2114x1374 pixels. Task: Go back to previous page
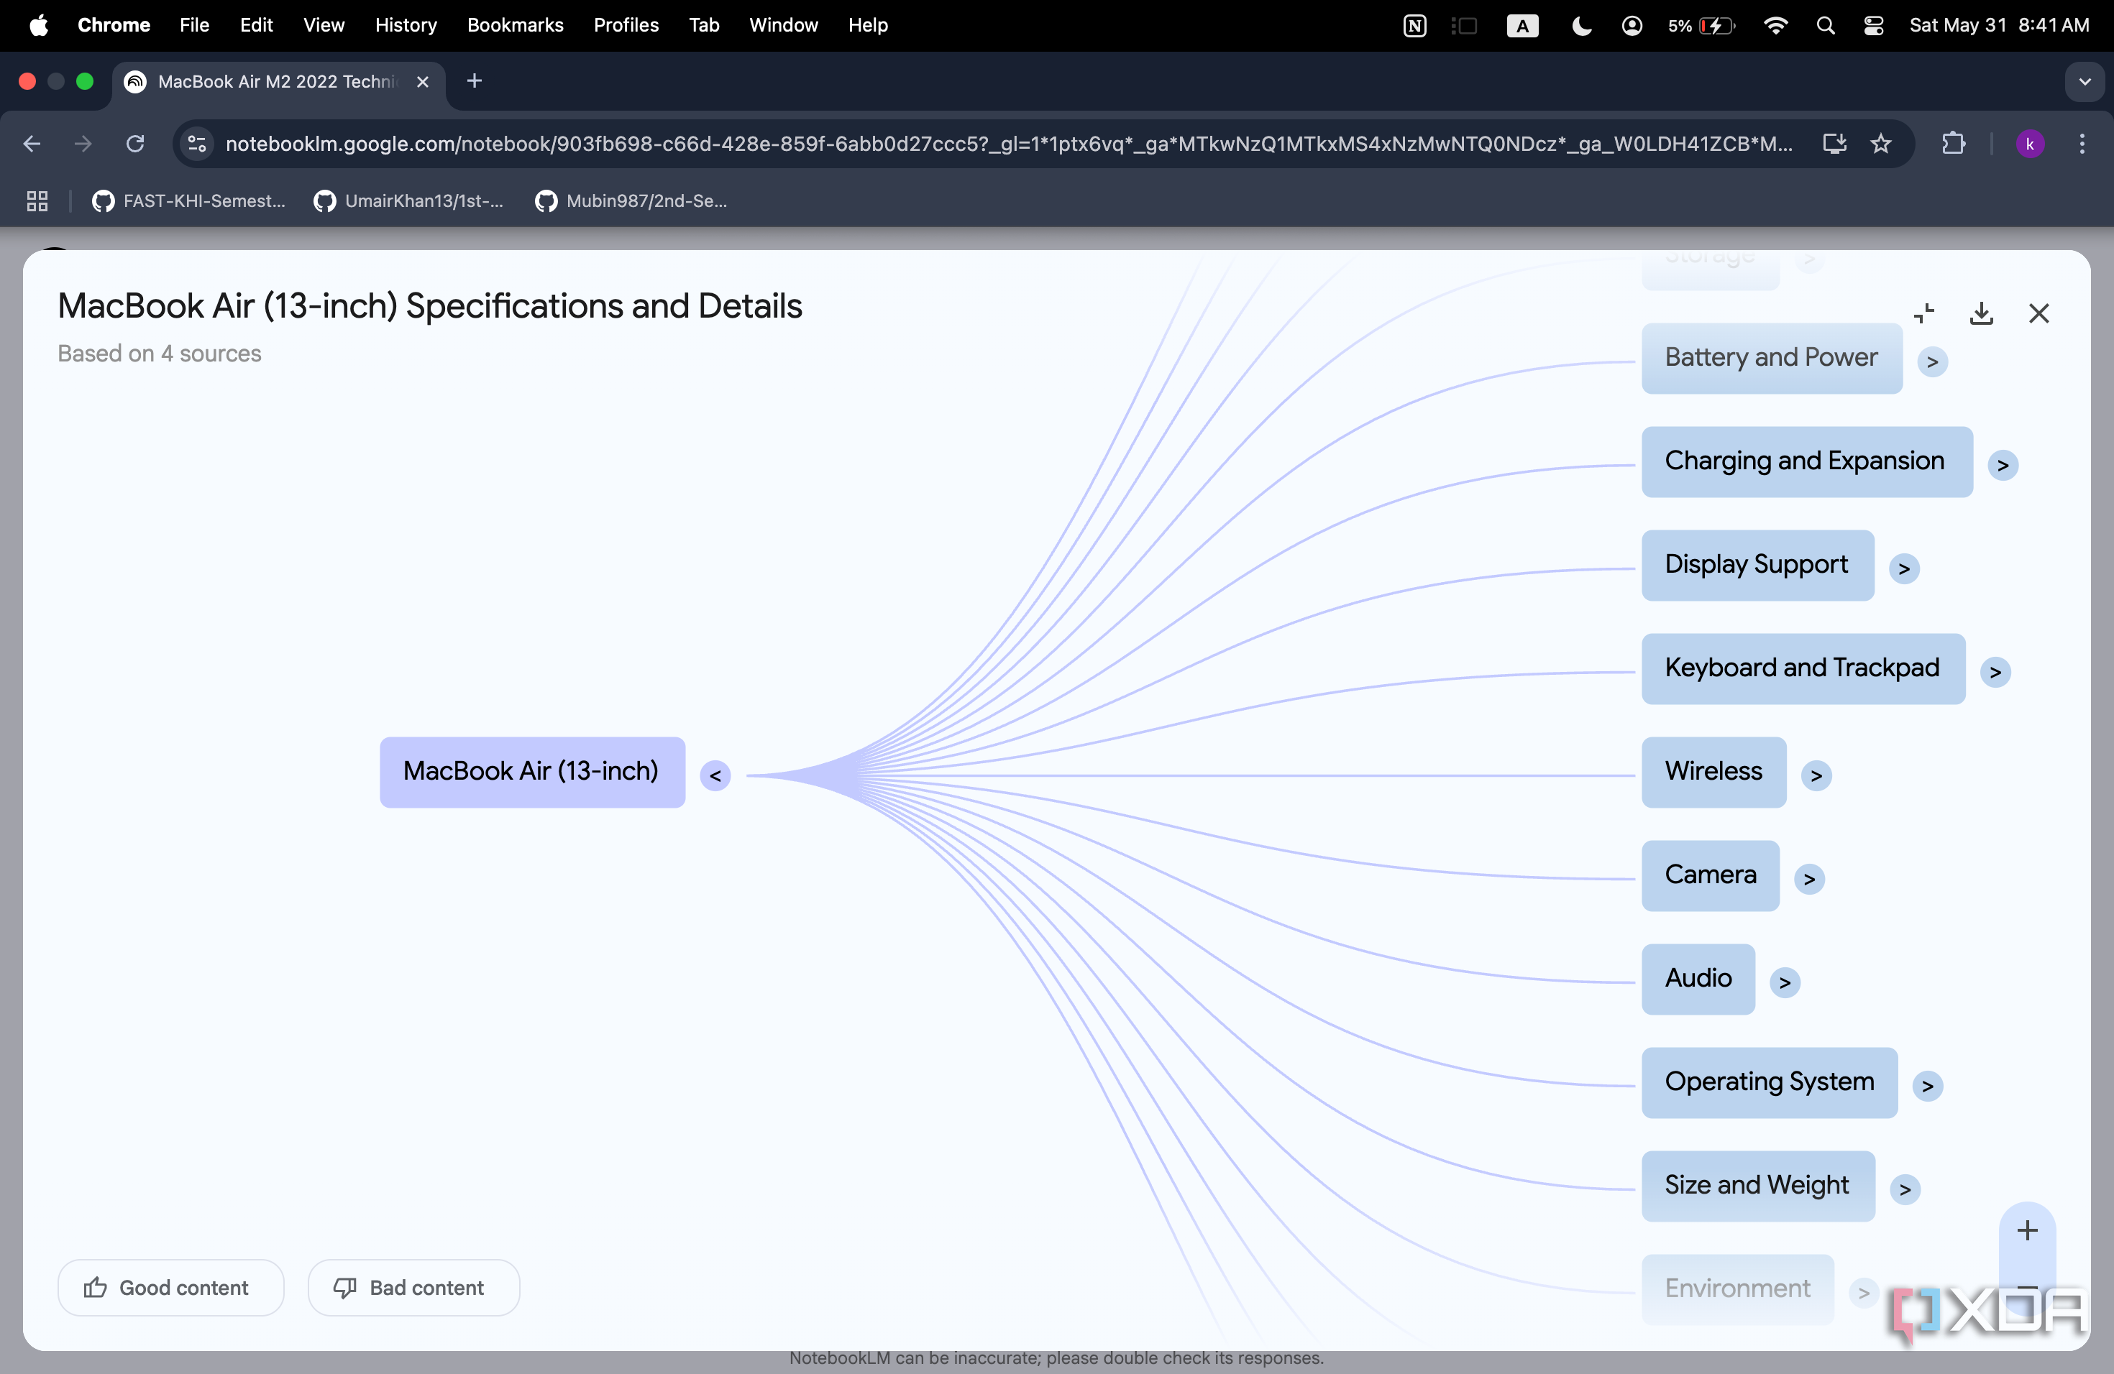32,144
